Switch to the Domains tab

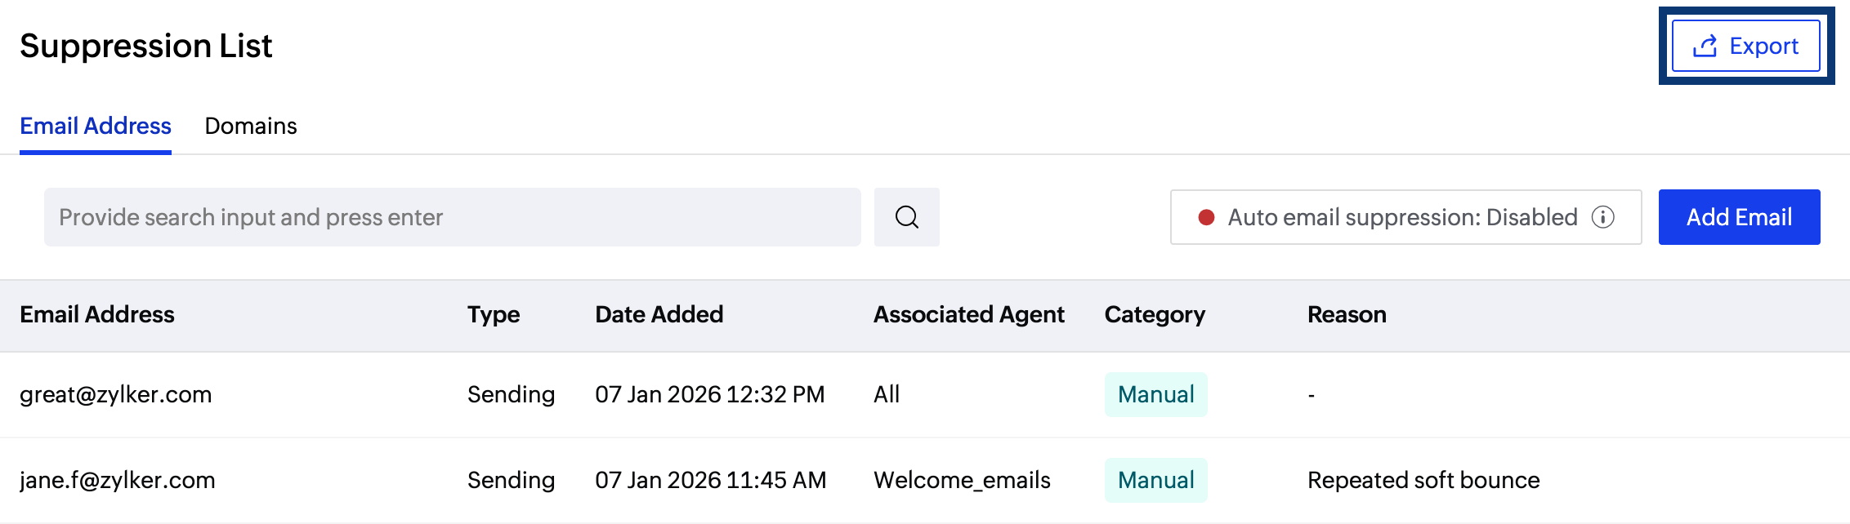(250, 126)
